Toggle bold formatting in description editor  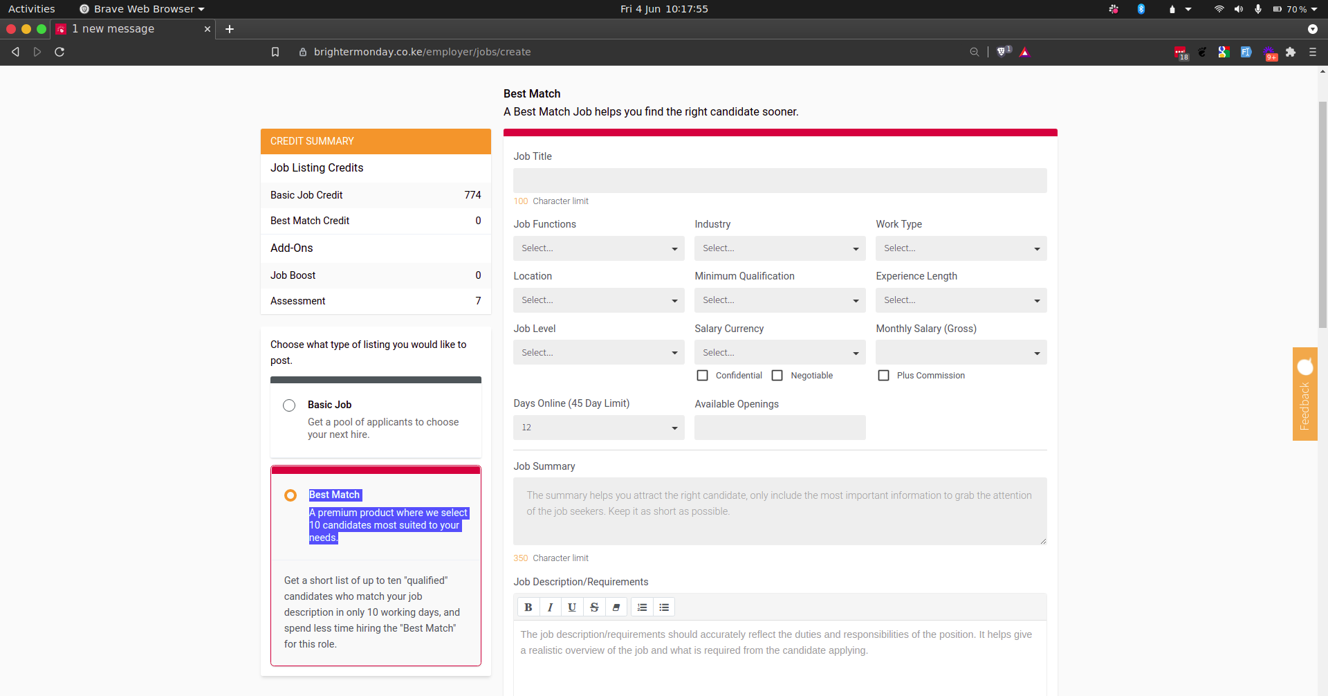[x=528, y=607]
